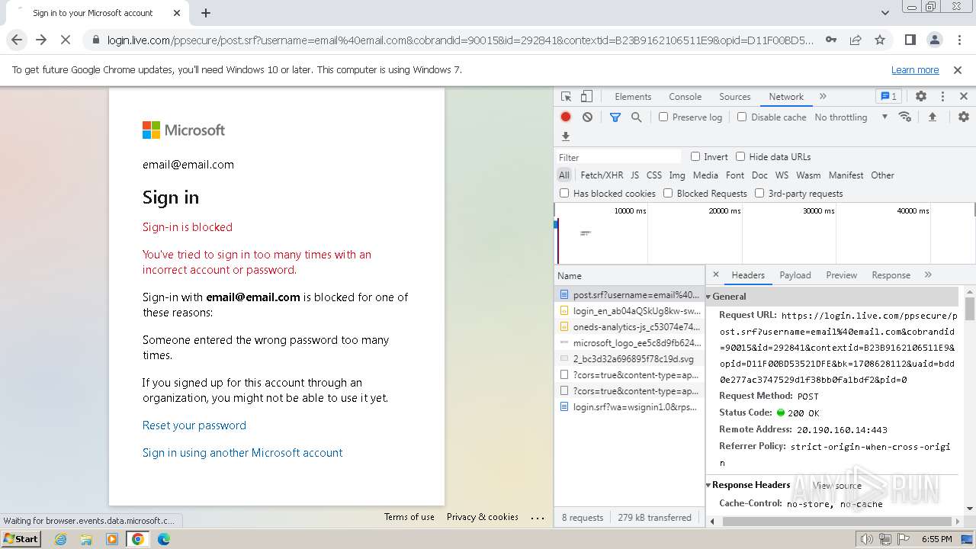This screenshot has width=976, height=549.
Task: Close the request details pane
Action: pos(715,274)
